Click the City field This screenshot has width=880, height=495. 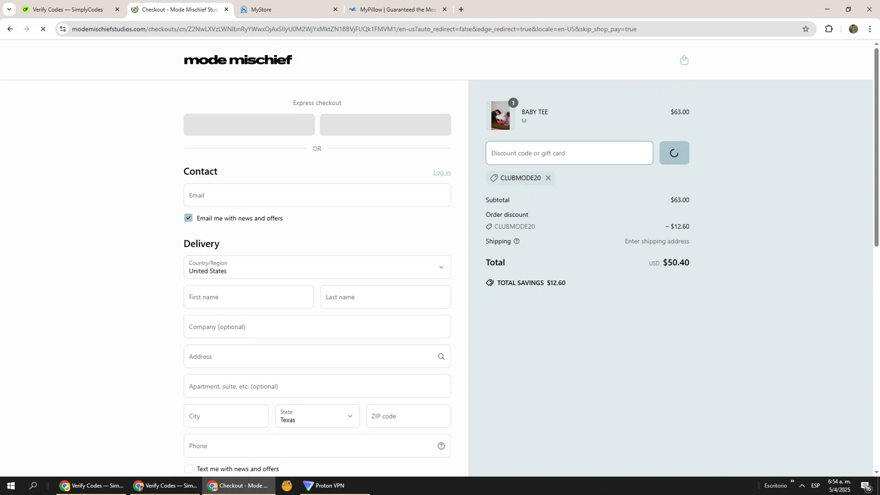point(226,416)
